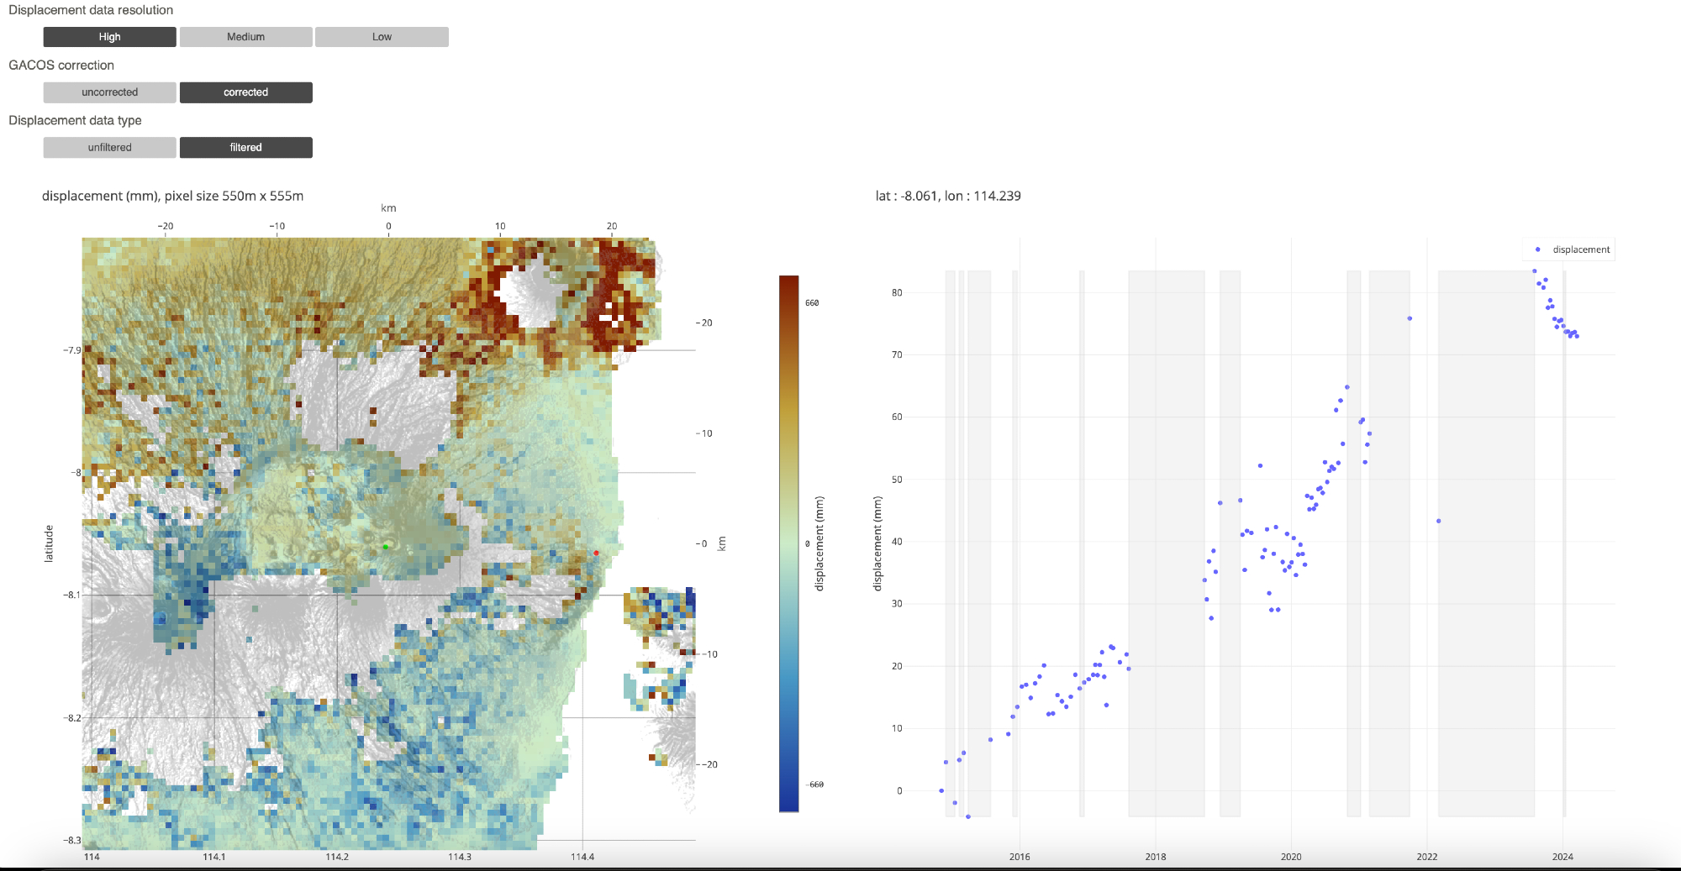
Task: Select the isolated data point near 76 mm
Action: (1410, 318)
